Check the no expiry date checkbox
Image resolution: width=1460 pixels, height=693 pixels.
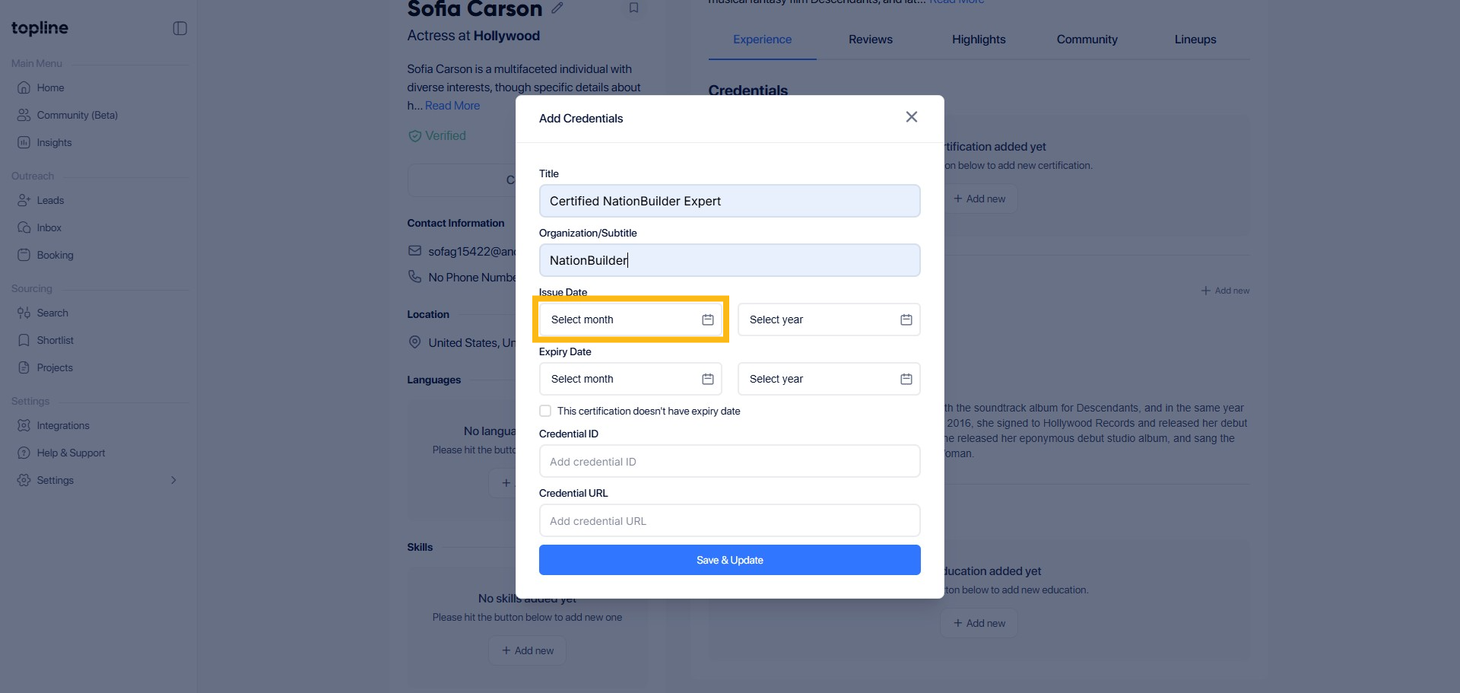click(x=545, y=411)
